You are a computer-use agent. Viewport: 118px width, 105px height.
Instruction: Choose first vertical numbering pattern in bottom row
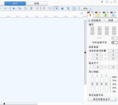coord(92,33)
